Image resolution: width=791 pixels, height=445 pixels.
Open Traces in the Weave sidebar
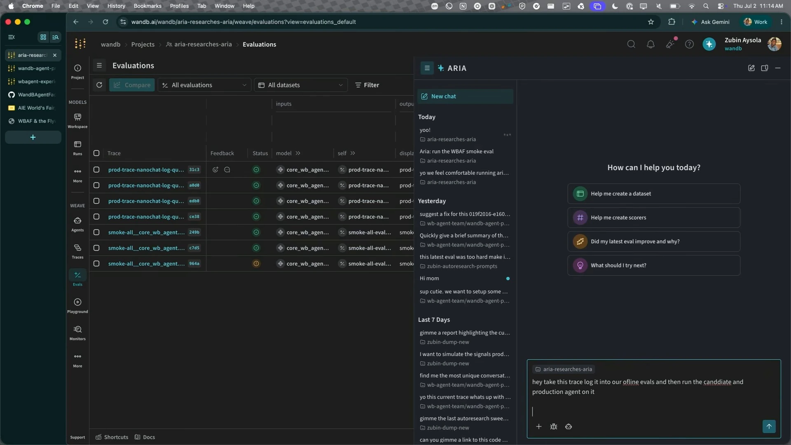77,251
